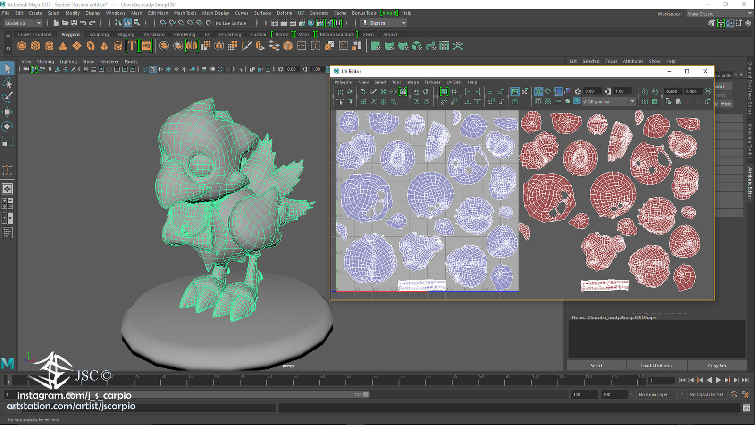Image resolution: width=755 pixels, height=425 pixels.
Task: Open the Mesh Tools menu
Action: 185,13
